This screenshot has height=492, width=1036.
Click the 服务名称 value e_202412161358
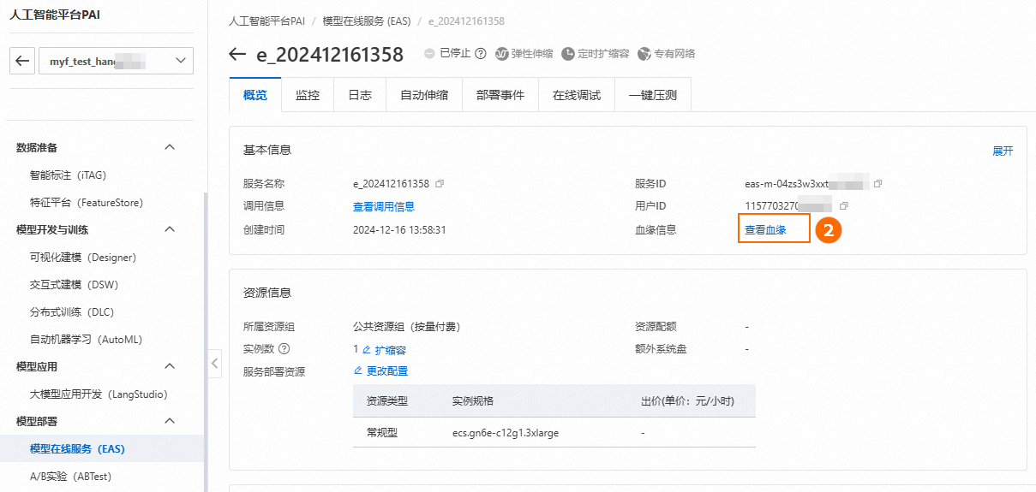pyautogui.click(x=392, y=184)
